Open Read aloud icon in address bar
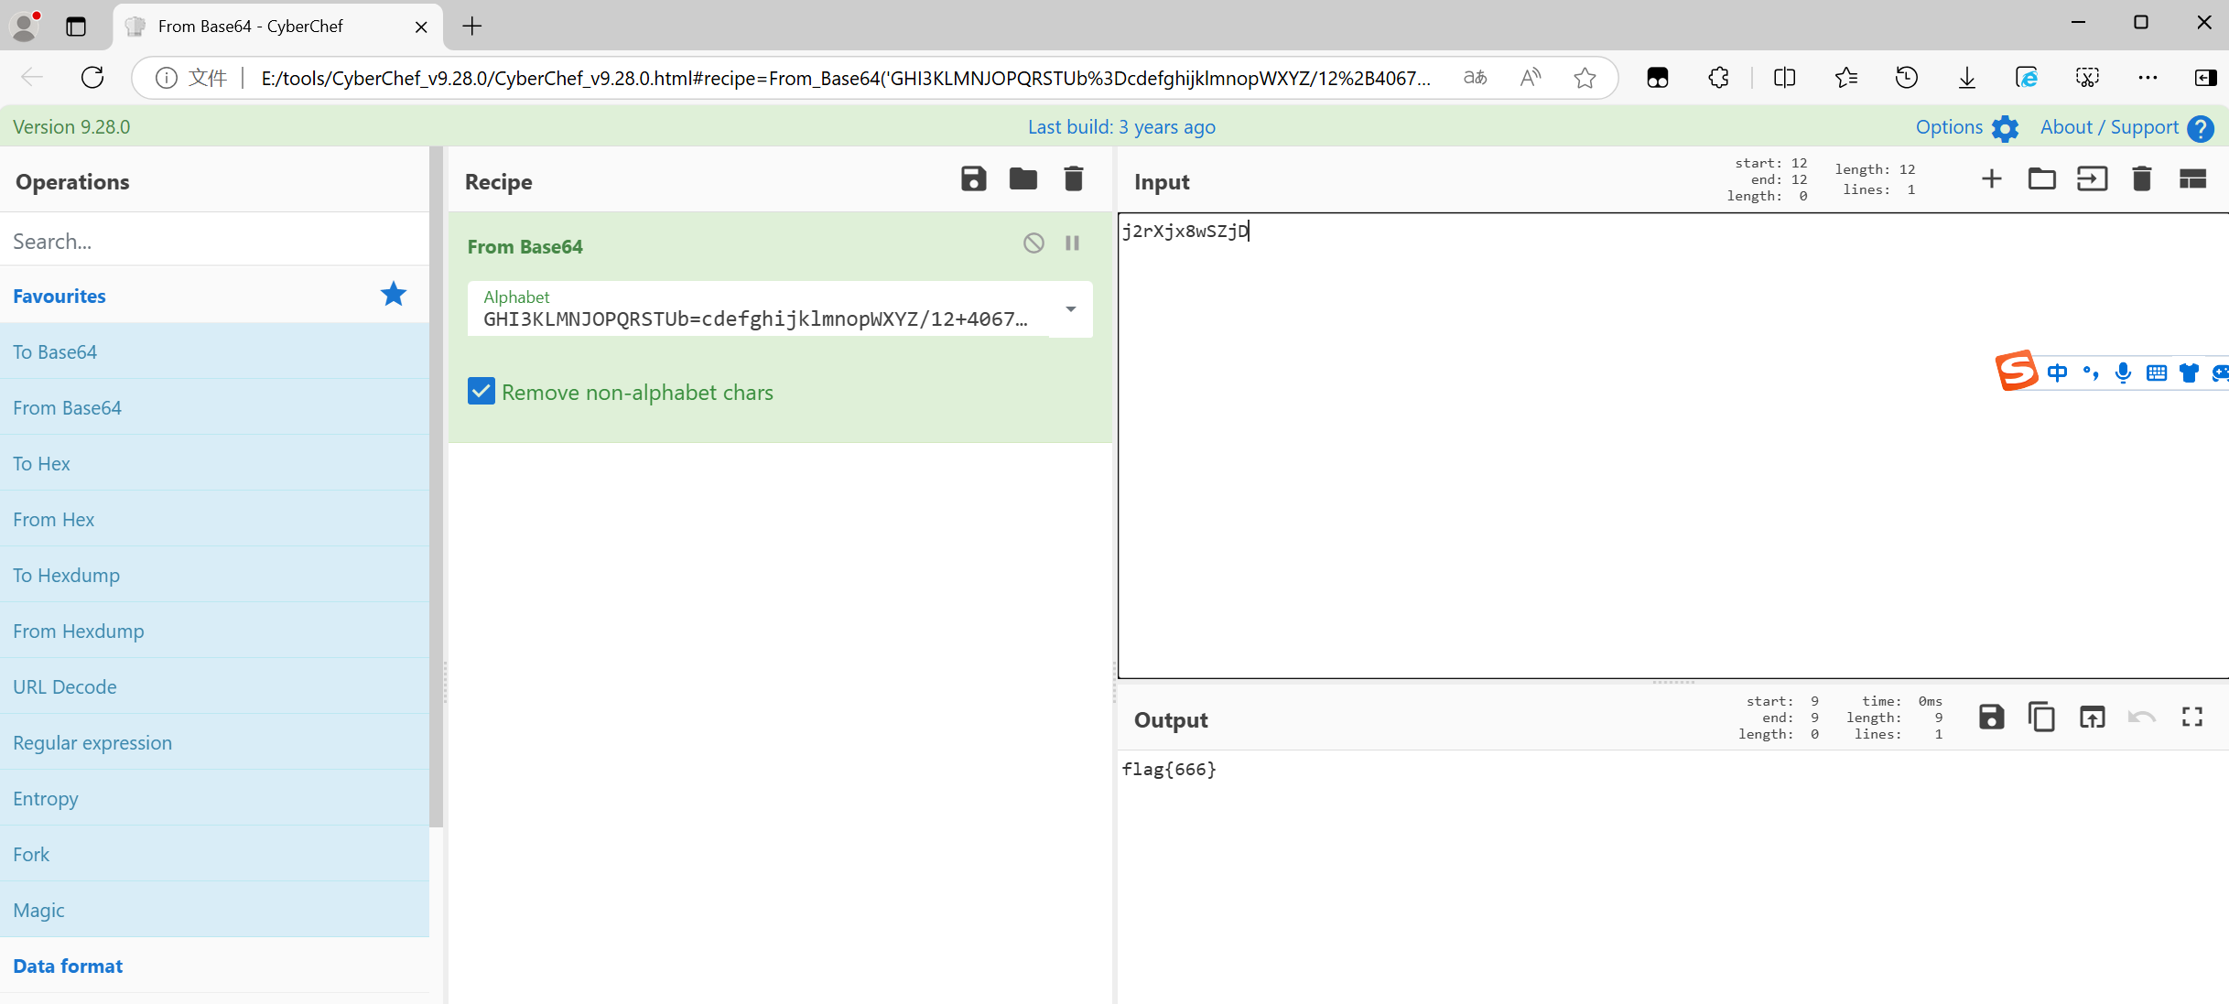 (1530, 78)
